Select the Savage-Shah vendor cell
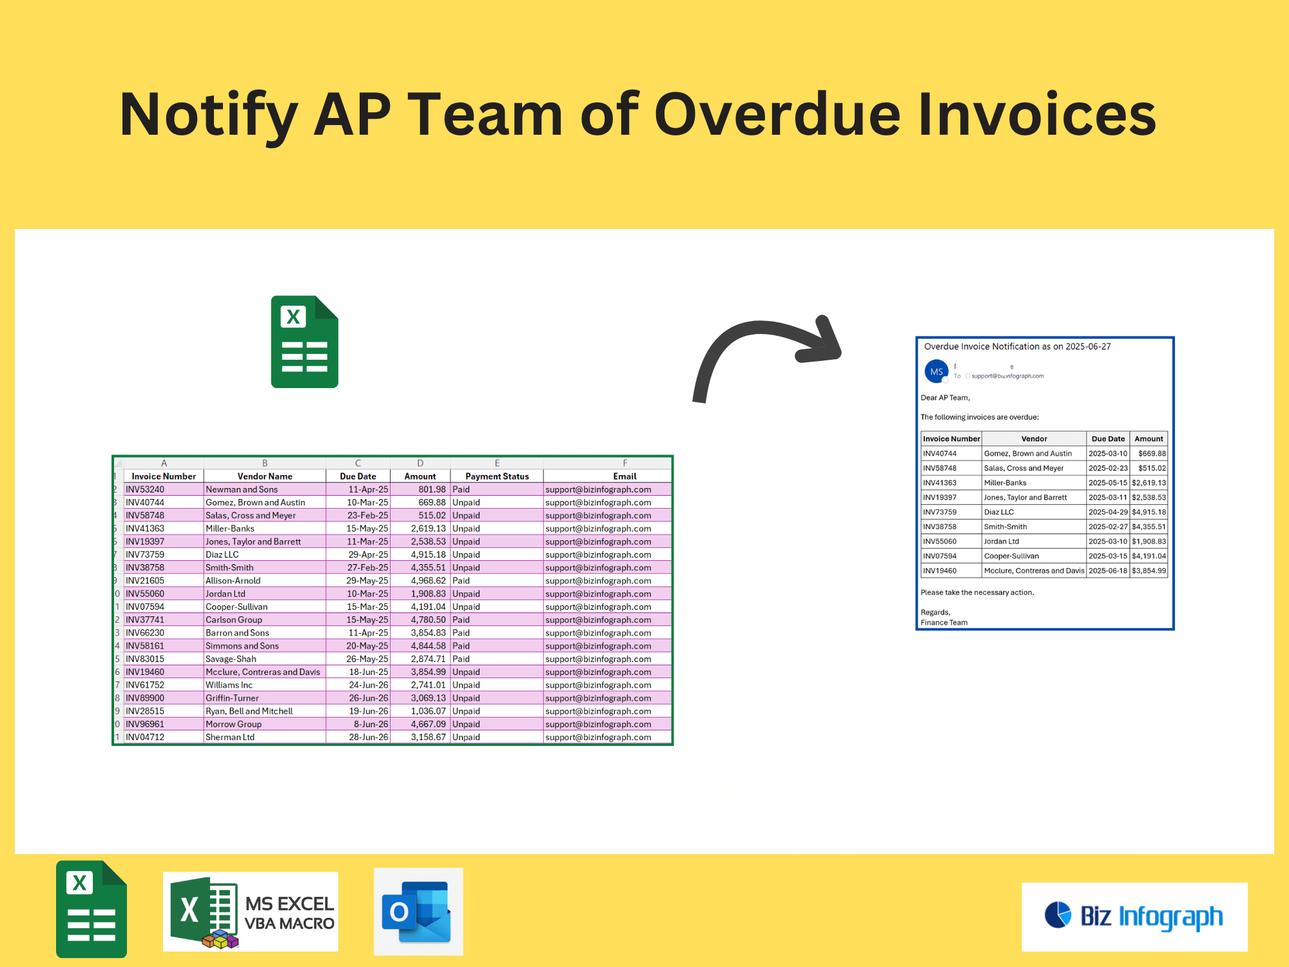 pyautogui.click(x=264, y=659)
